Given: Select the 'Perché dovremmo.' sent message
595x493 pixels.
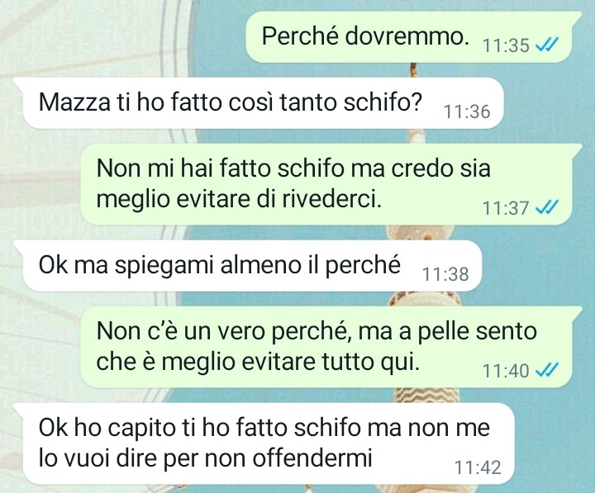Looking at the screenshot, I should tap(413, 37).
